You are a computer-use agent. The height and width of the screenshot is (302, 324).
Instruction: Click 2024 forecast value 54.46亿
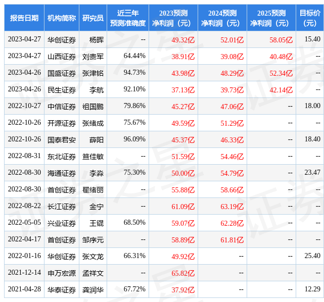[232, 157]
